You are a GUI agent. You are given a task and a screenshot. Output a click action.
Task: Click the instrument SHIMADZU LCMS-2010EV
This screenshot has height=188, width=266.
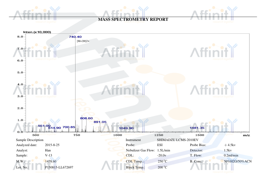click(178, 140)
